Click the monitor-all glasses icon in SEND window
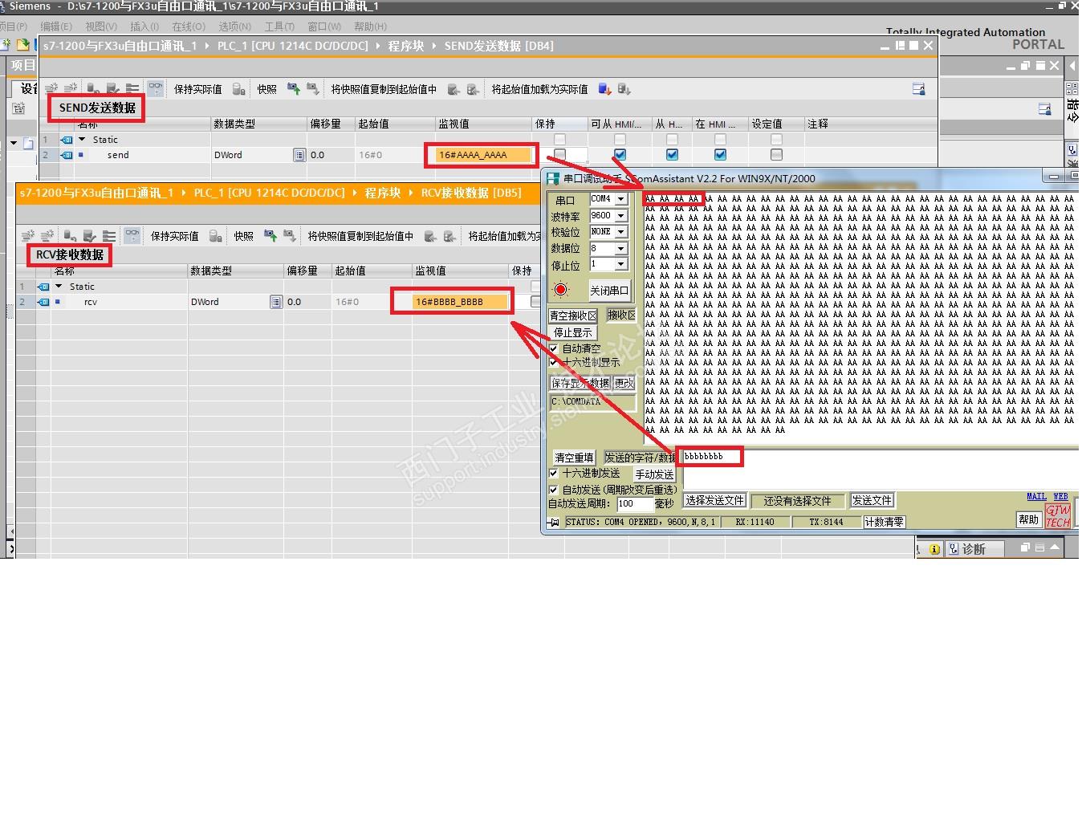Image resolution: width=1082 pixels, height=822 pixels. coord(156,89)
